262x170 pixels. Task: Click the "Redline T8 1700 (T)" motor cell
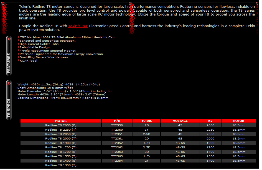click(x=61, y=148)
